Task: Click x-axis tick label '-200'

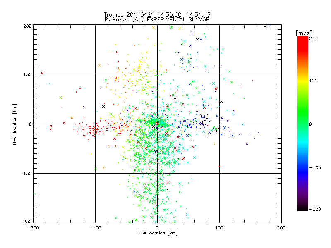Action: 33,228
